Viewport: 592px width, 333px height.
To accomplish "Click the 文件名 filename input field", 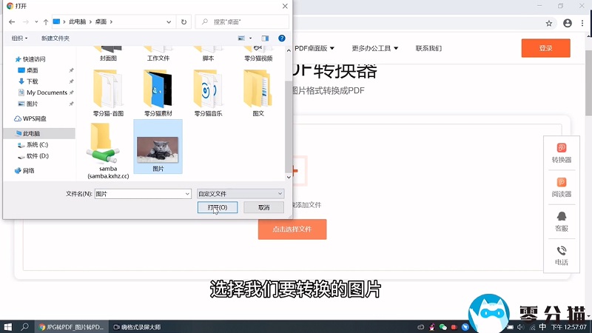I will pyautogui.click(x=142, y=193).
